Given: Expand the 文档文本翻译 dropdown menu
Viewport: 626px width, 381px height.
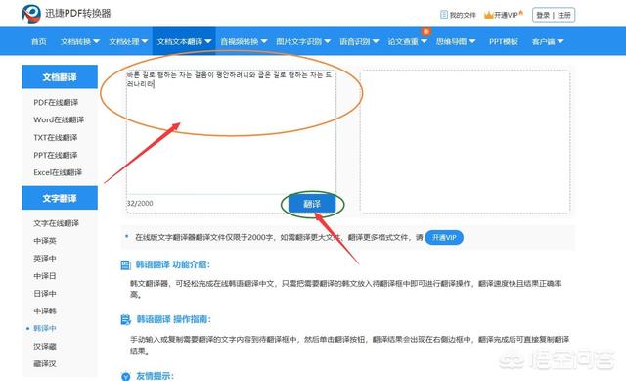Looking at the screenshot, I should pos(184,41).
